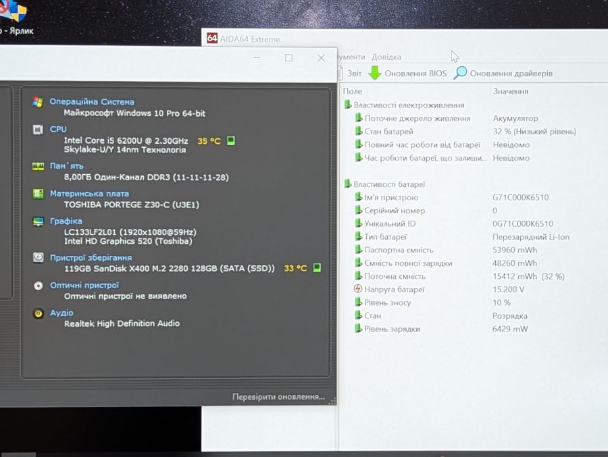
Task: Open the Материнська плата section link
Action: 89,194
